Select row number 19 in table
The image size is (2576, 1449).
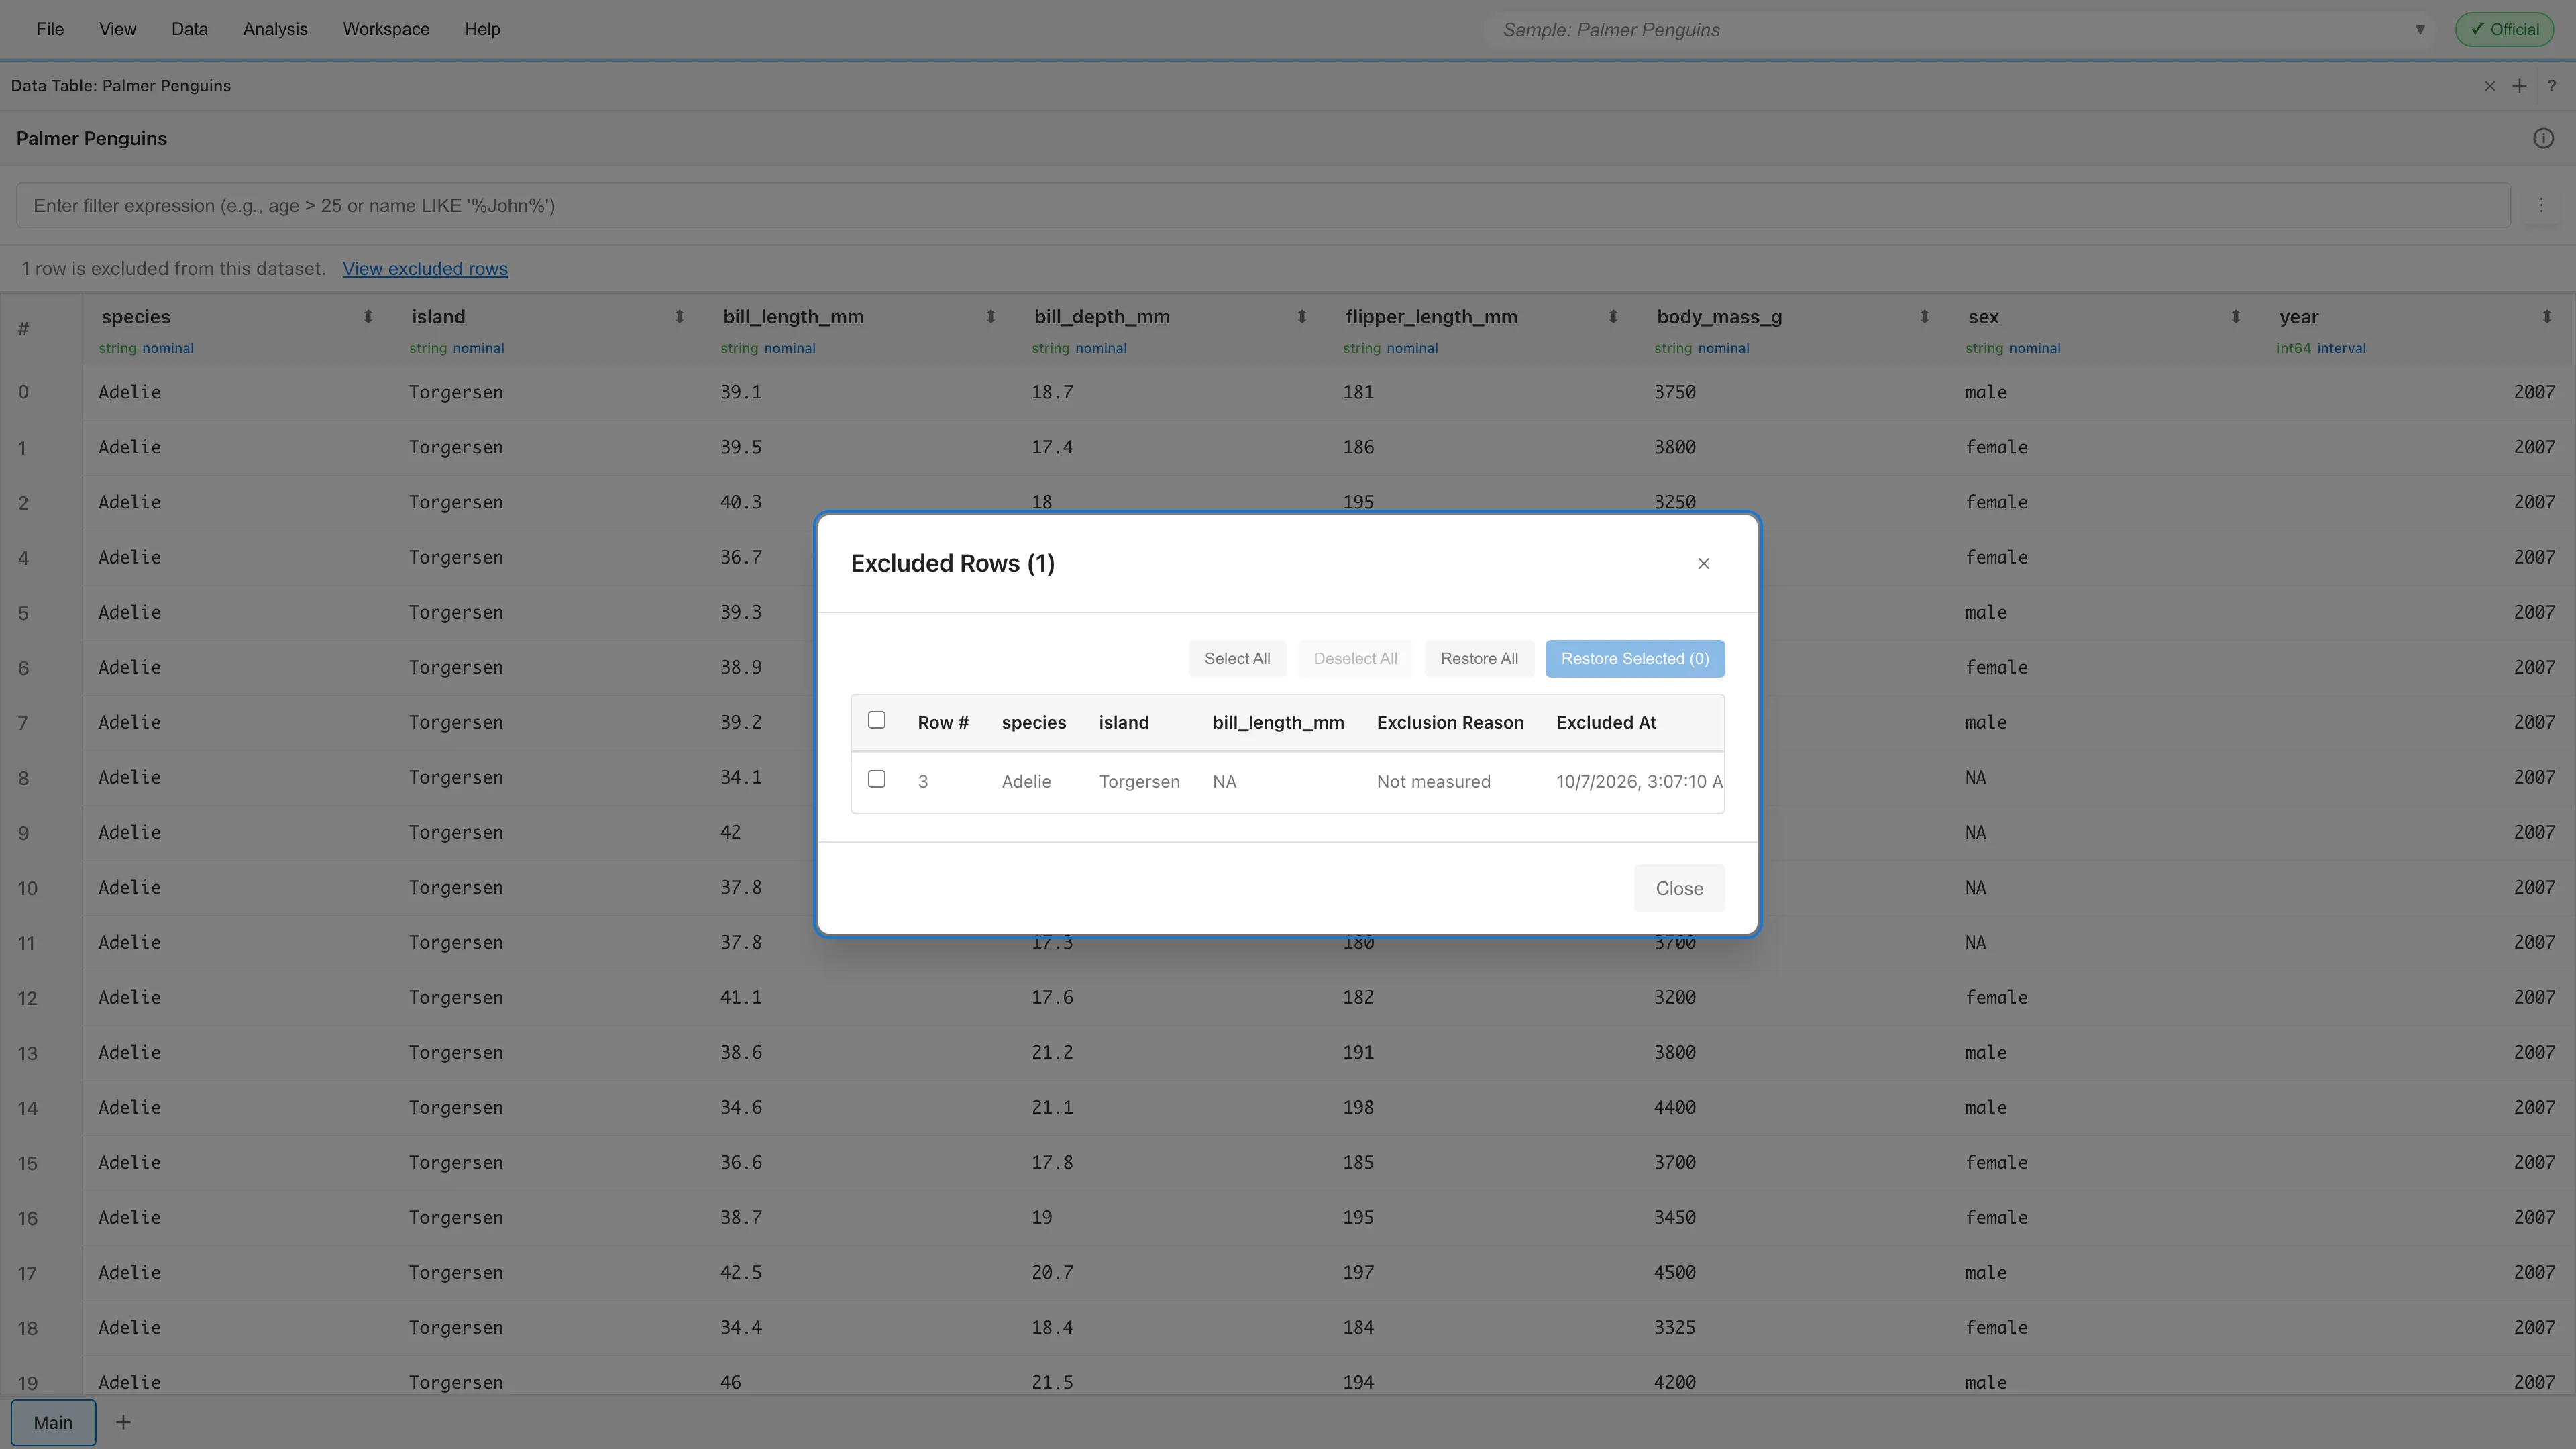pos(27,1383)
